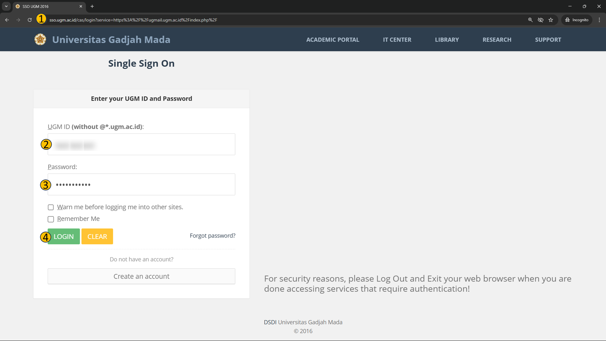Click the zoom magnifier icon in address bar

(x=530, y=20)
